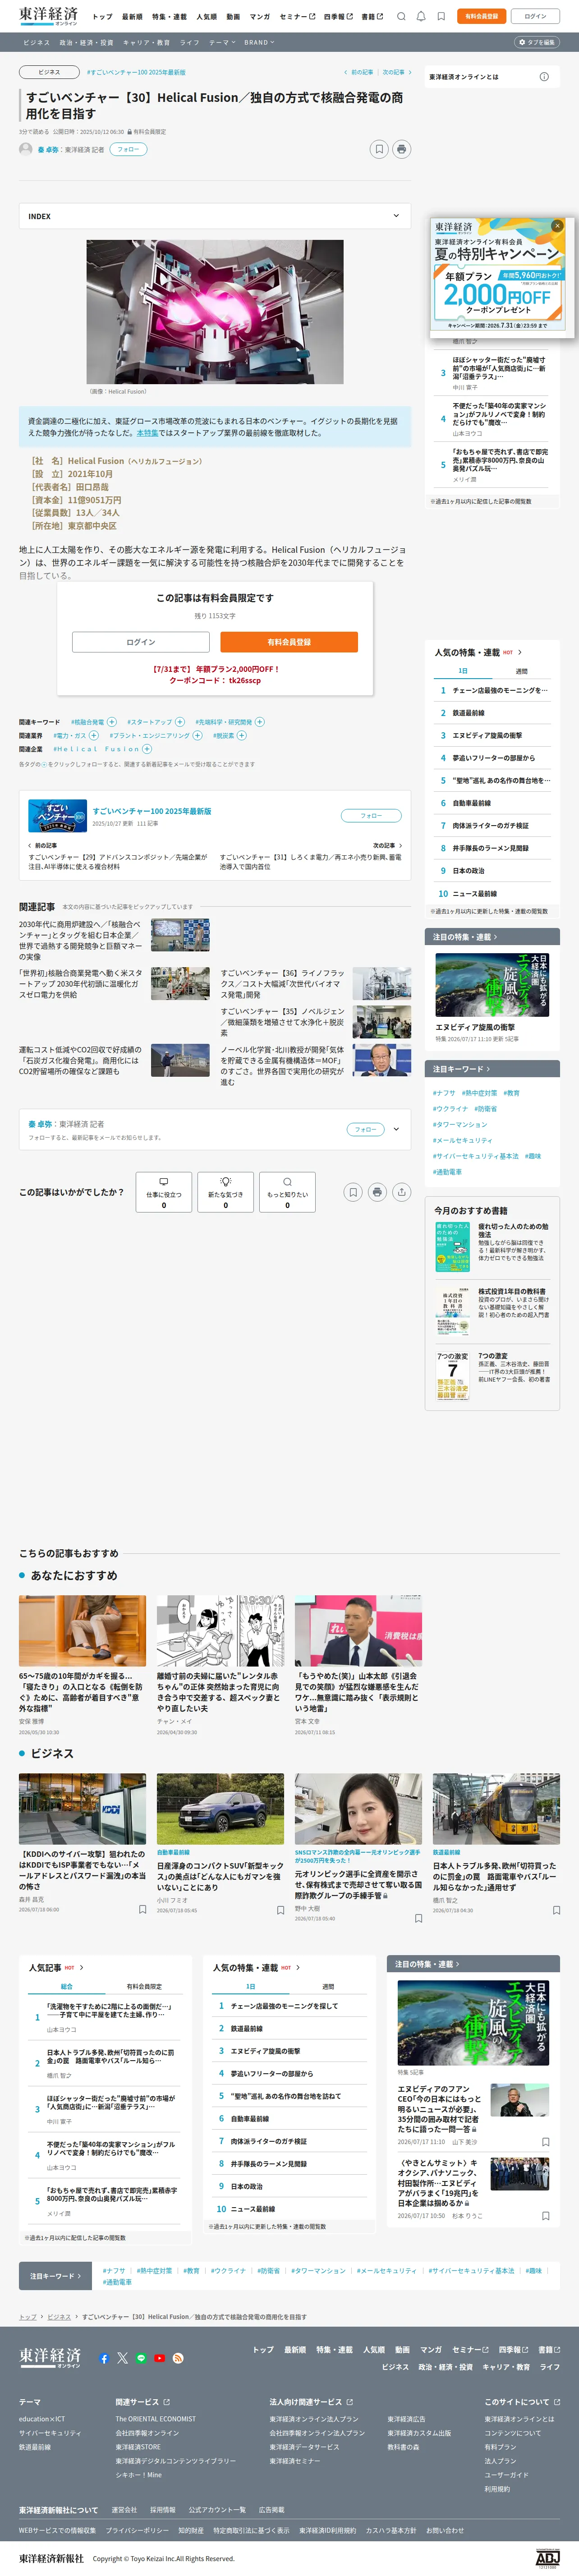Image resolution: width=579 pixels, height=2576 pixels.
Task: Follow the #核融合発電 keyword with its plus icon
Action: click(x=112, y=721)
